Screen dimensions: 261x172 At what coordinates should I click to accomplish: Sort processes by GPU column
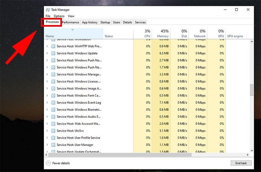[x=216, y=34]
